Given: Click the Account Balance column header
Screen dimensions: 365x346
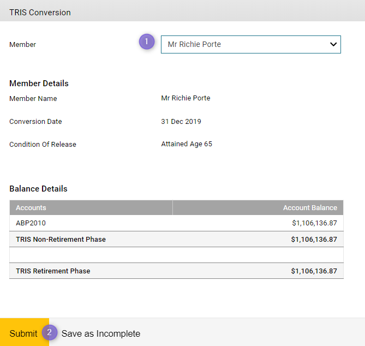Looking at the screenshot, I should tap(309, 208).
